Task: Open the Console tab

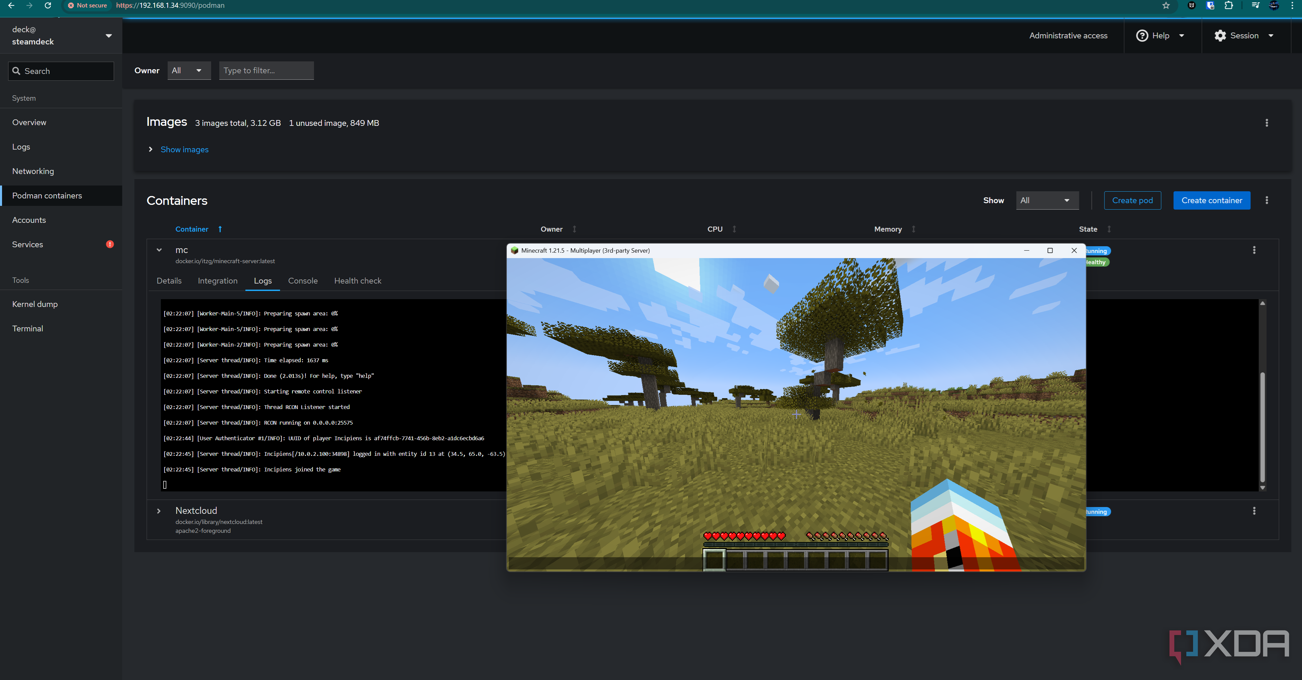Action: 303,280
